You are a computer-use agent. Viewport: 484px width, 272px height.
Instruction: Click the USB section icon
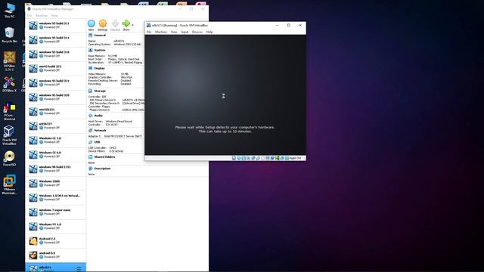(x=91, y=142)
